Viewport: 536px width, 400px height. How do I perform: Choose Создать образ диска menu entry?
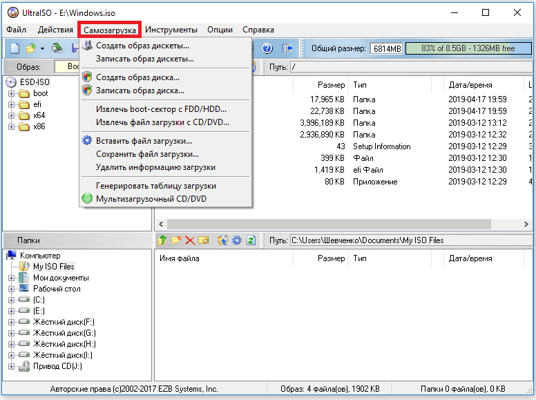(166, 77)
